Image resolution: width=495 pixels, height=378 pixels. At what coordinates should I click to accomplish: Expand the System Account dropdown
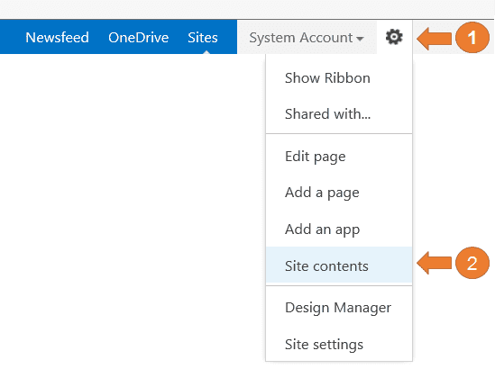pyautogui.click(x=307, y=38)
